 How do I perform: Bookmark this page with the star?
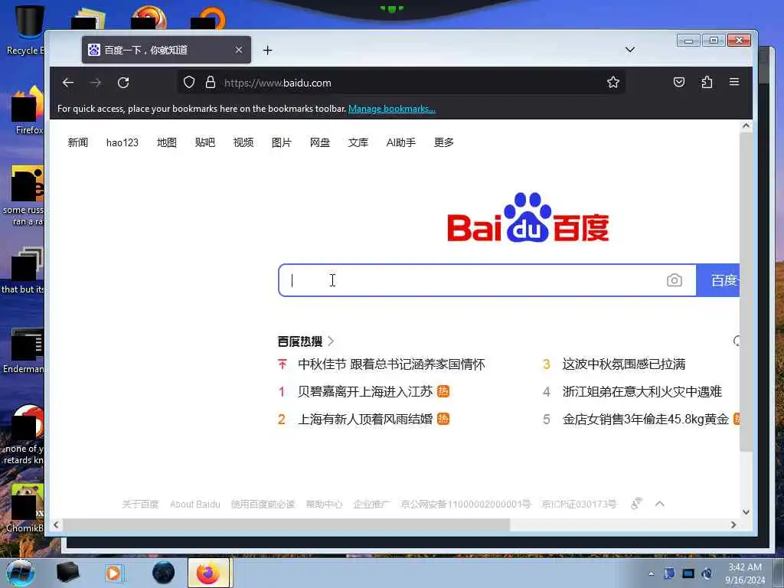coord(613,83)
